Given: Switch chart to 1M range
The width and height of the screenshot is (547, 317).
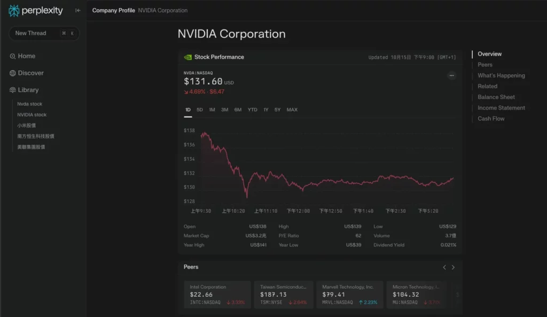Looking at the screenshot, I should pyautogui.click(x=212, y=110).
